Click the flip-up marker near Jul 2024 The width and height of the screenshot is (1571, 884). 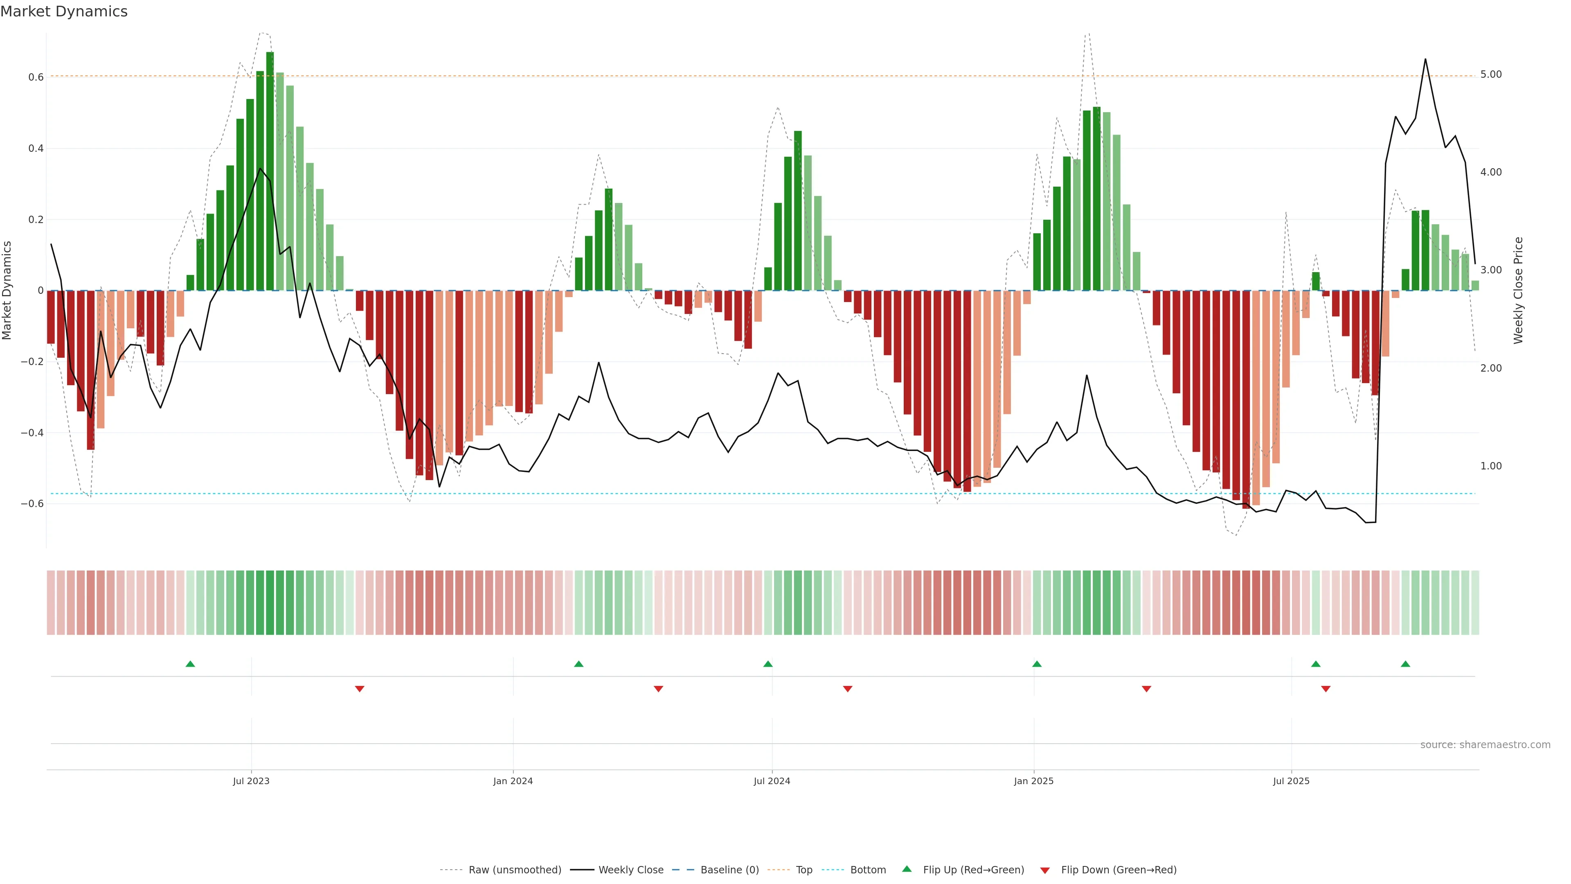tap(768, 664)
